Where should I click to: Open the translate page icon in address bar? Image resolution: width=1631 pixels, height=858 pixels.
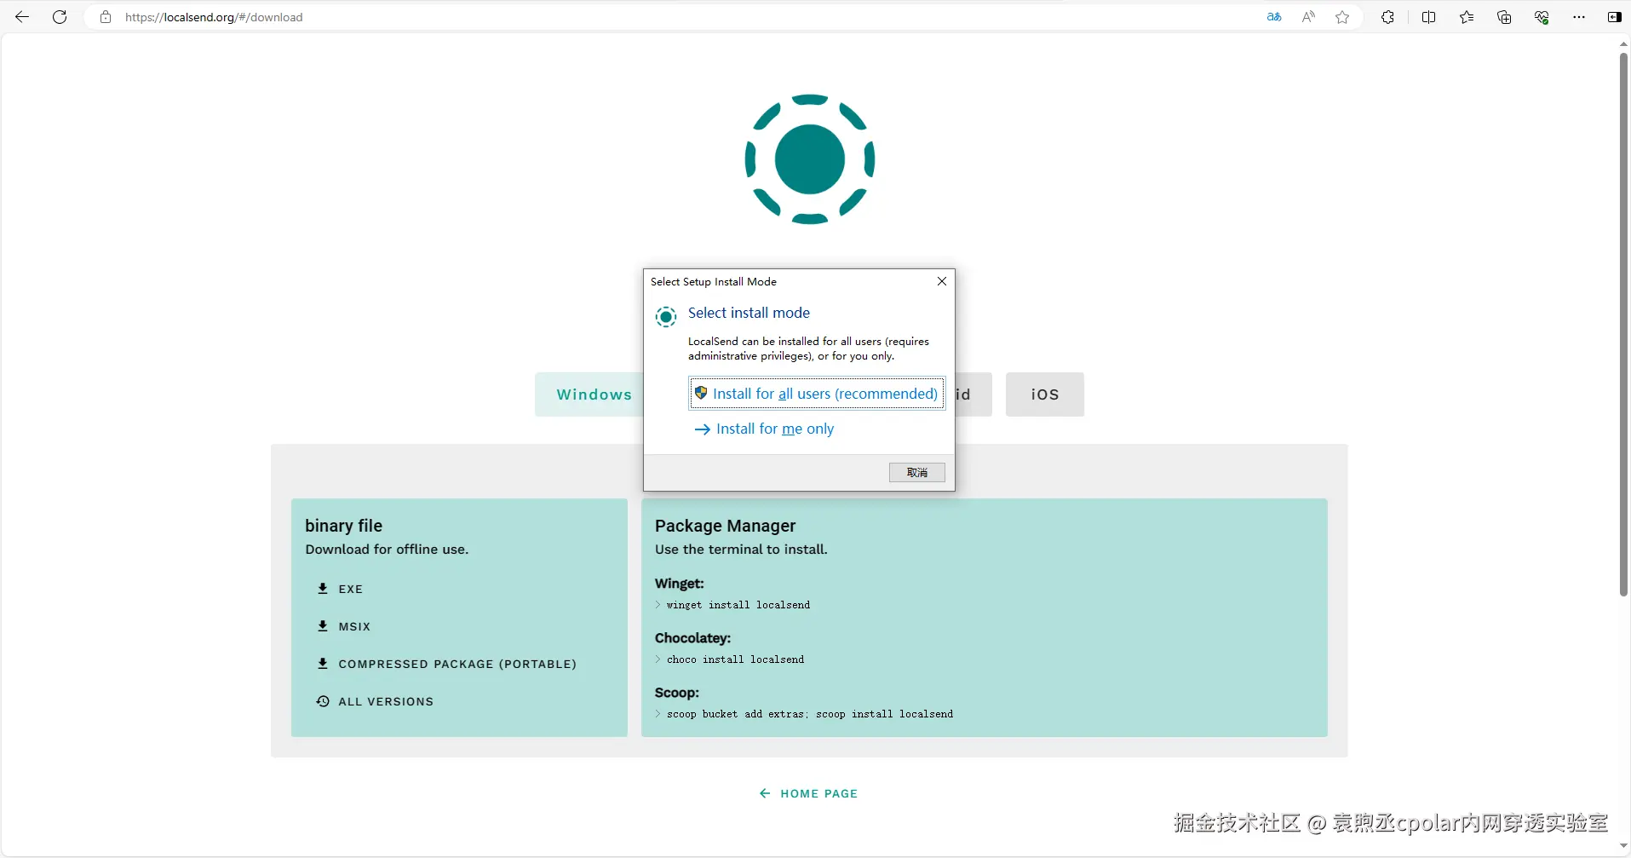[x=1274, y=17]
